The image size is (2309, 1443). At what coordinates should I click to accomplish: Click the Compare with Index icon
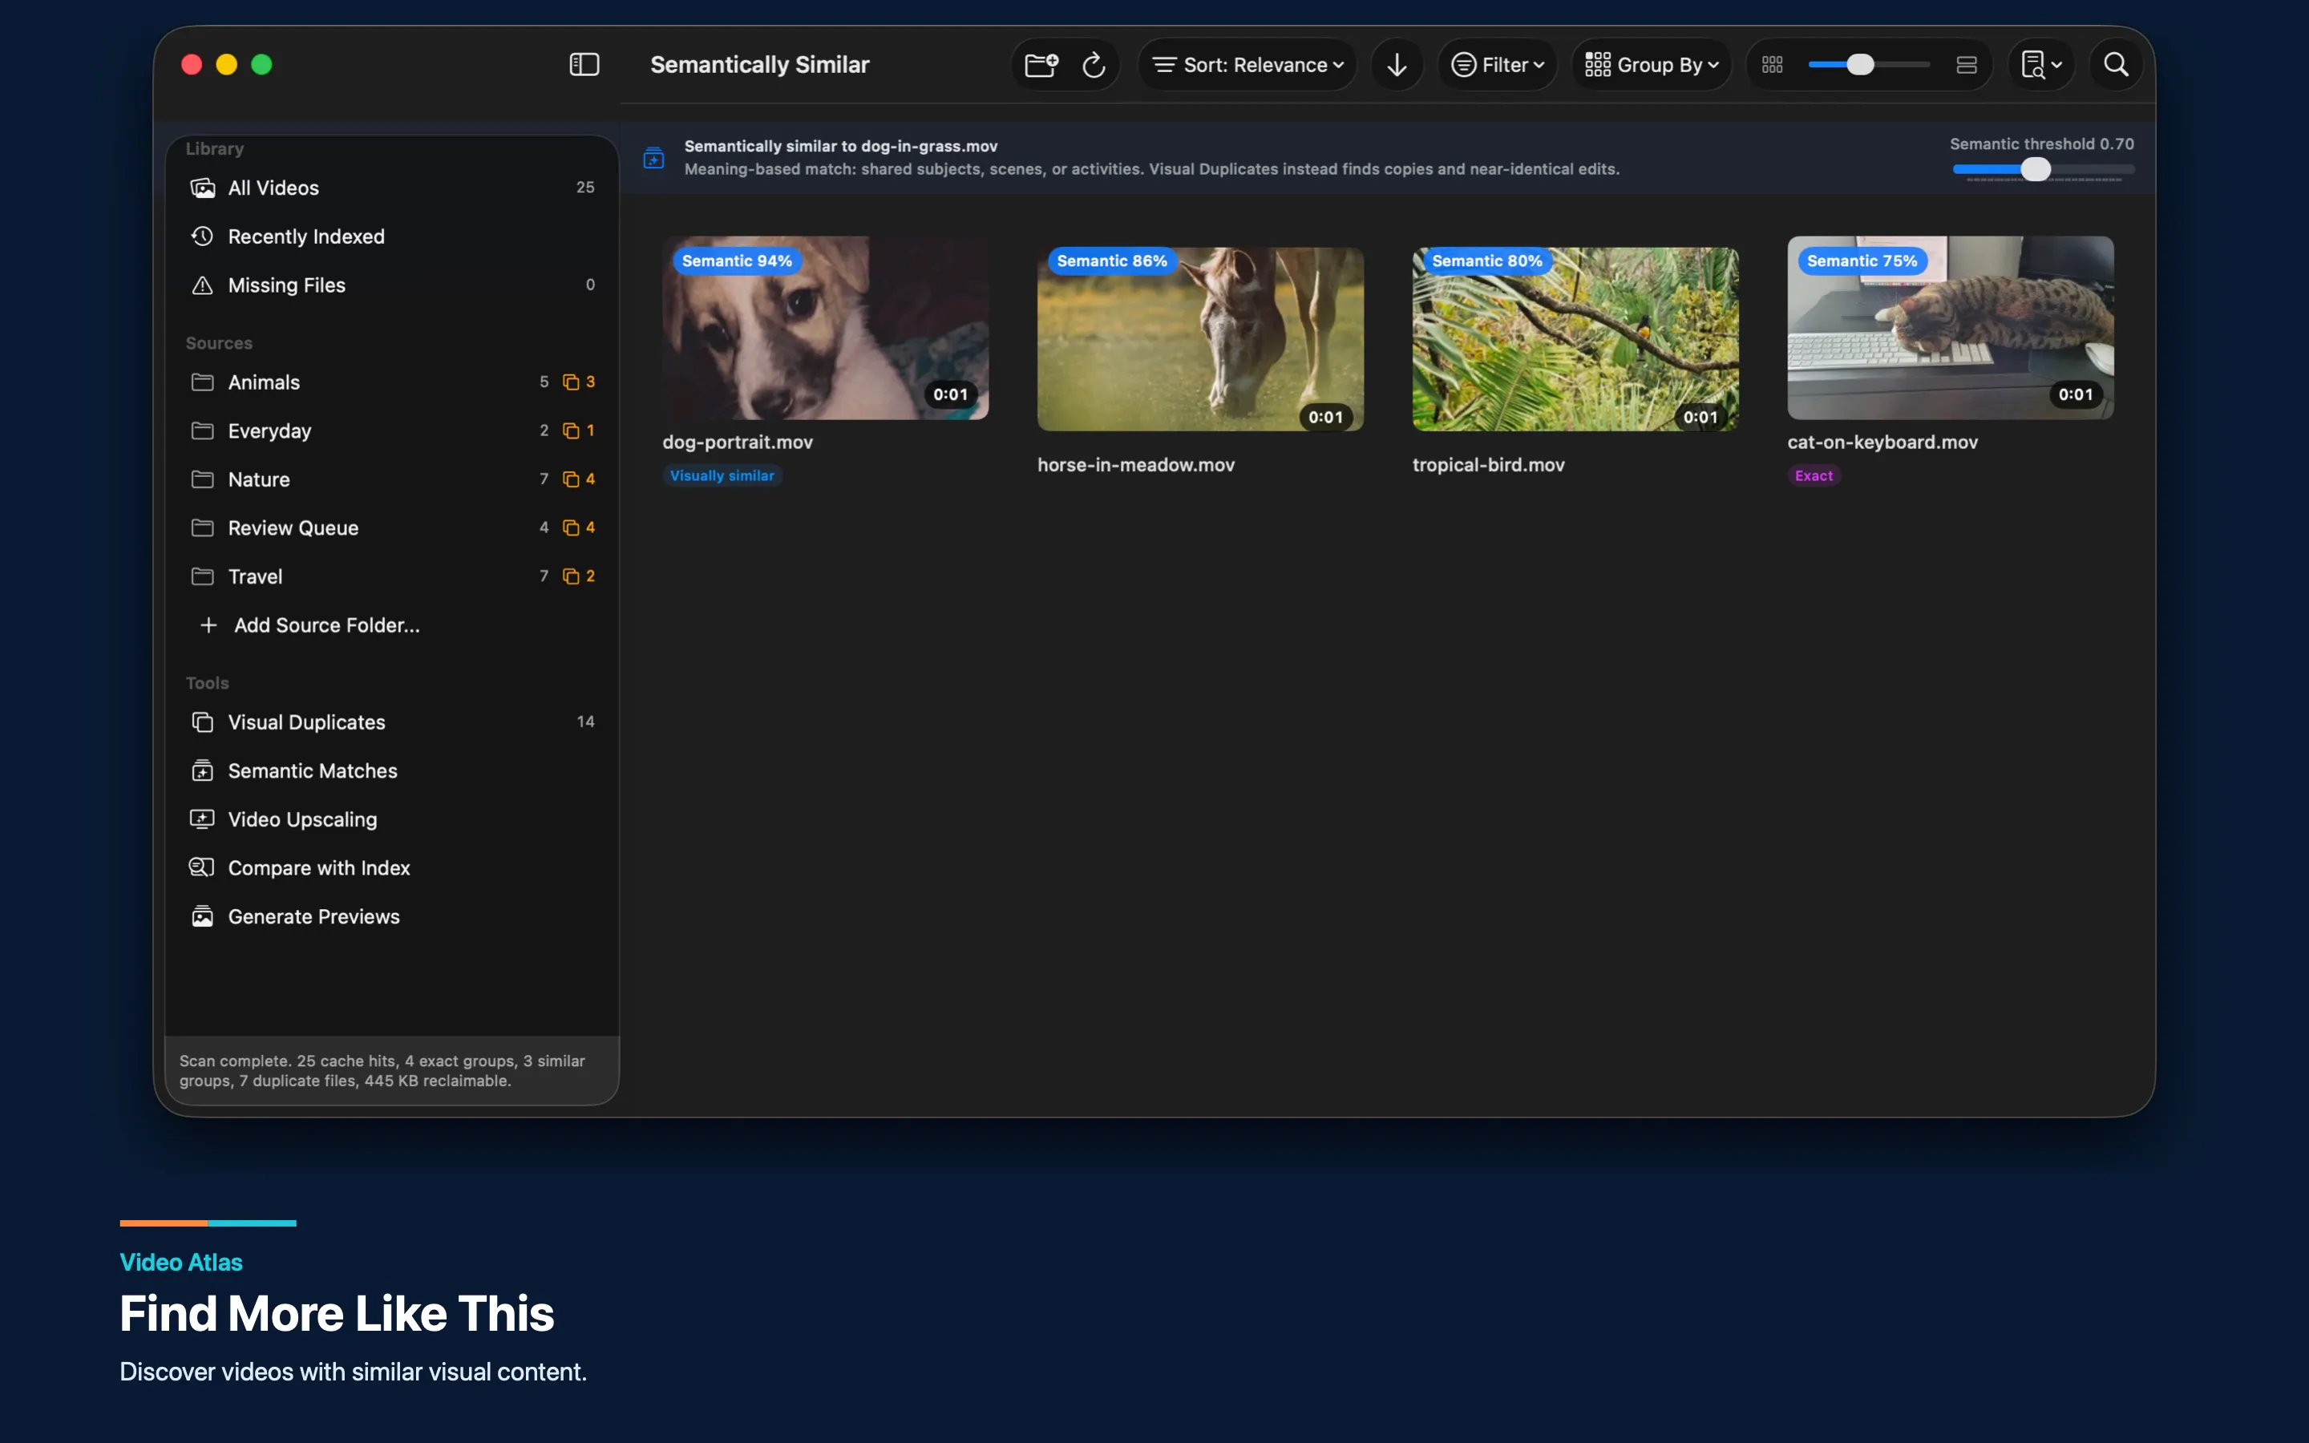tap(201, 867)
